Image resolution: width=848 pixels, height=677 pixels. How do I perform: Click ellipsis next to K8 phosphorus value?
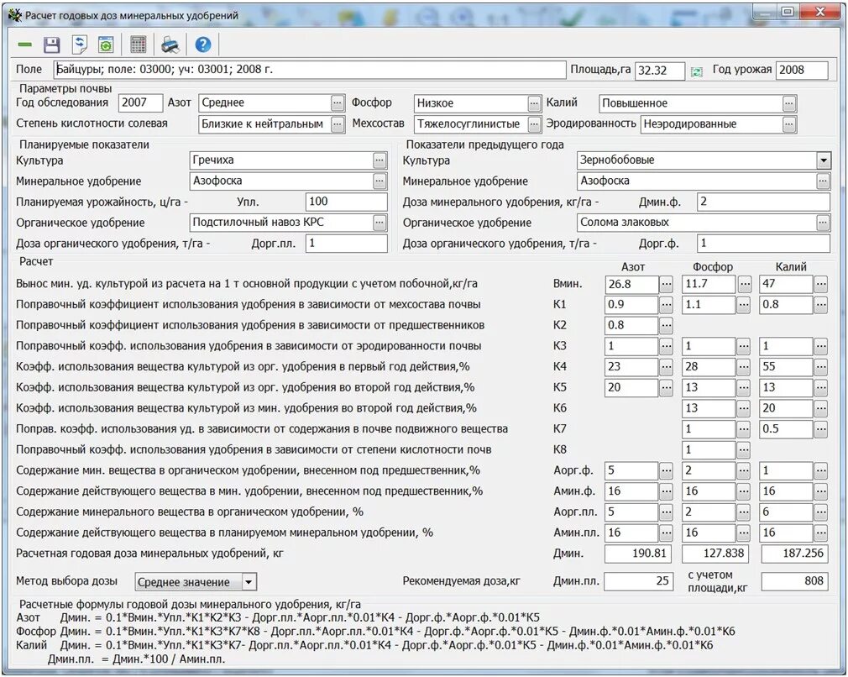pos(744,449)
